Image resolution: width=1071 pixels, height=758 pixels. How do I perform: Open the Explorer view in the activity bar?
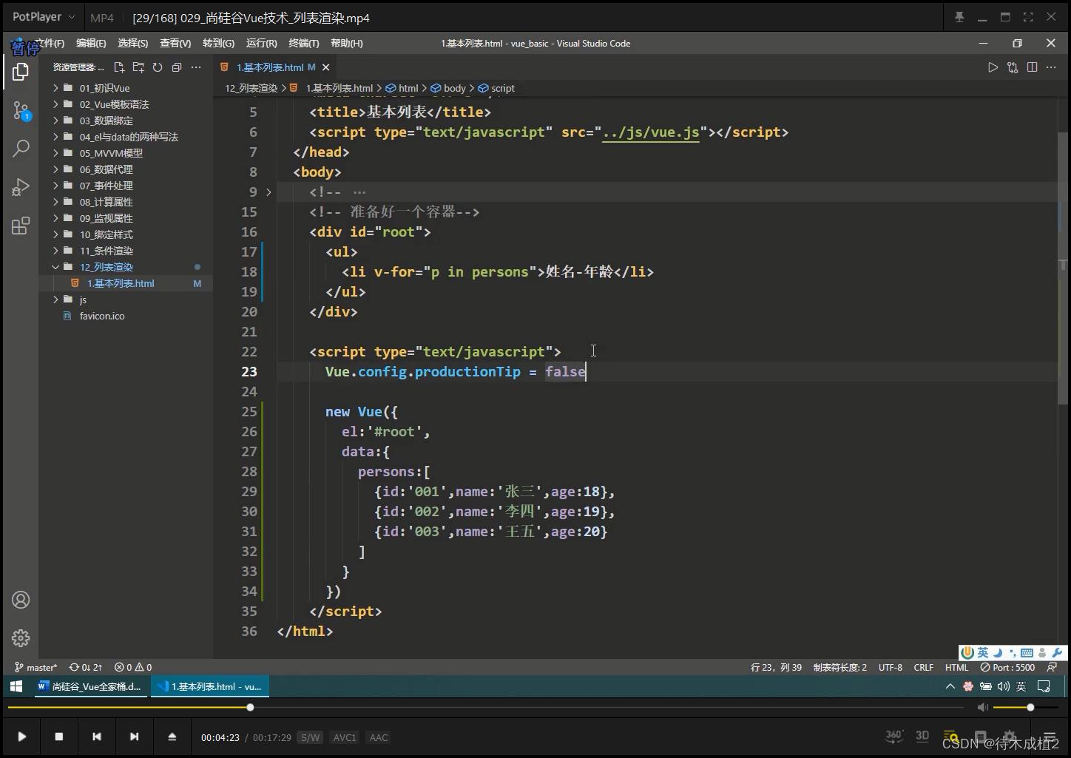tap(21, 72)
